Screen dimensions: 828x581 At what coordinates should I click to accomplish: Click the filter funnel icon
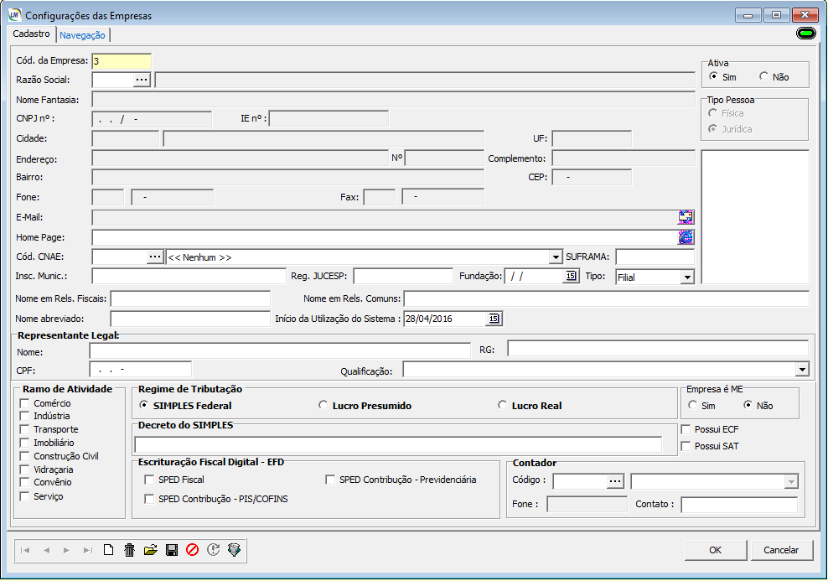[x=234, y=550]
